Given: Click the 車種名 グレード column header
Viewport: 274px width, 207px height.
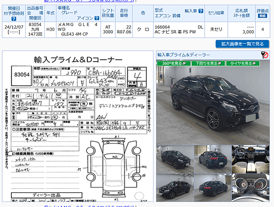Looking at the screenshot, I should pos(79,13).
